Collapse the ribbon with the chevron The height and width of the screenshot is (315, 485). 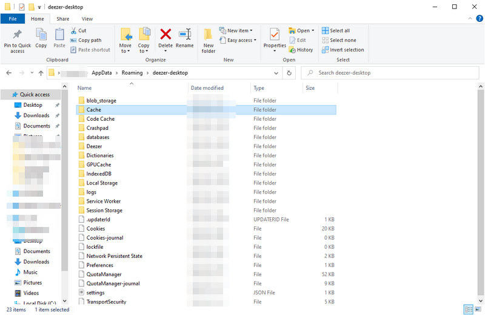470,19
